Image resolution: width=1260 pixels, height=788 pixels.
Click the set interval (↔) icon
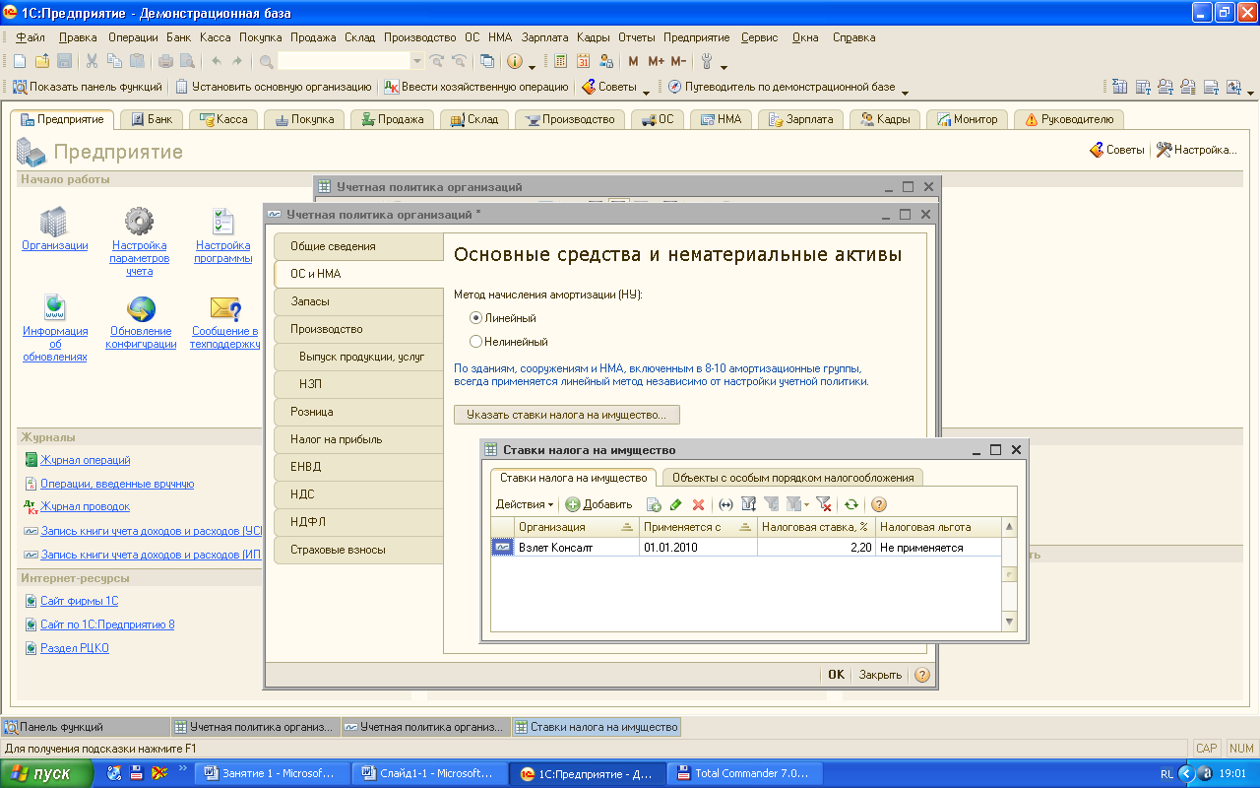(726, 504)
